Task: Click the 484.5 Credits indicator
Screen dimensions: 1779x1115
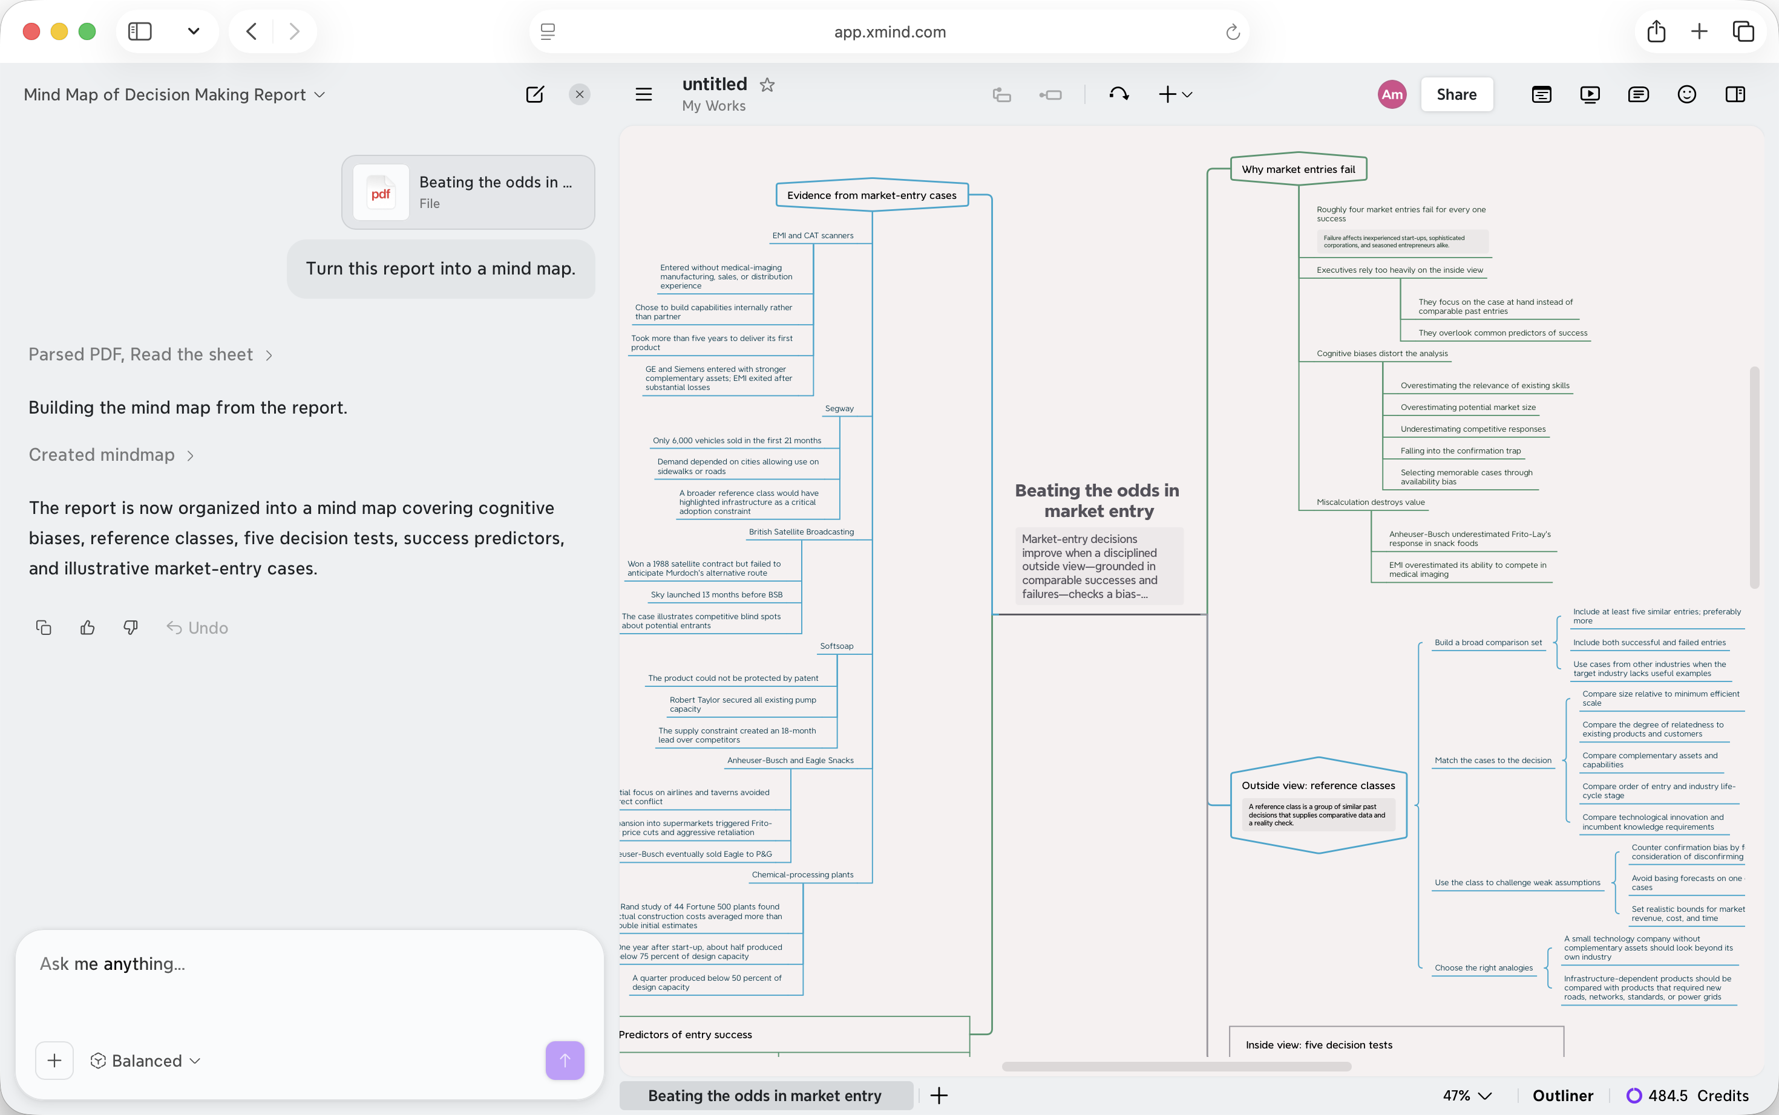Action: pos(1688,1095)
